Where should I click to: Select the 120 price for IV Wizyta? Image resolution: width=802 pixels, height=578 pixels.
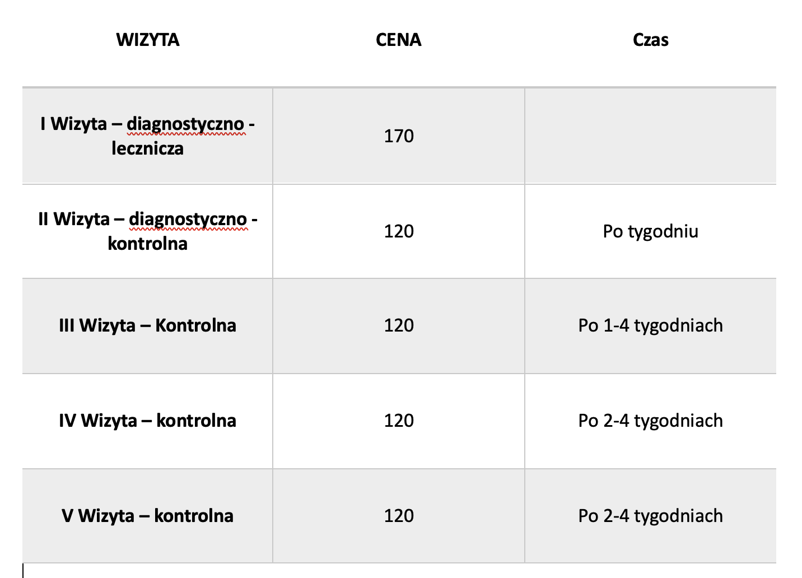pos(399,421)
